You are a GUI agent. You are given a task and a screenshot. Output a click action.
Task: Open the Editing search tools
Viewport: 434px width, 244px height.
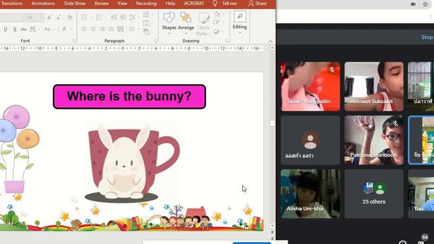click(239, 22)
